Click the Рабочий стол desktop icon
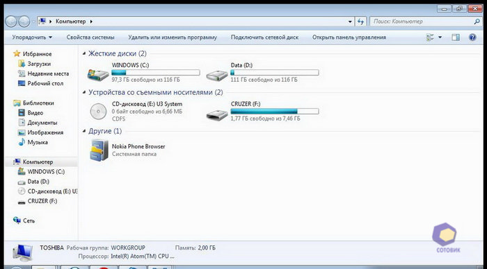Screen dimensions: 487x269 [22, 83]
